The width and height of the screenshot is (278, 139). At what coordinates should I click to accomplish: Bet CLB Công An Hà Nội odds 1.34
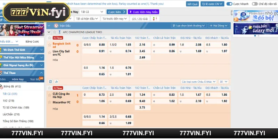point(142,95)
